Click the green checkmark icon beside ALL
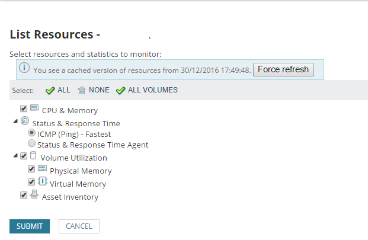 [x=50, y=90]
